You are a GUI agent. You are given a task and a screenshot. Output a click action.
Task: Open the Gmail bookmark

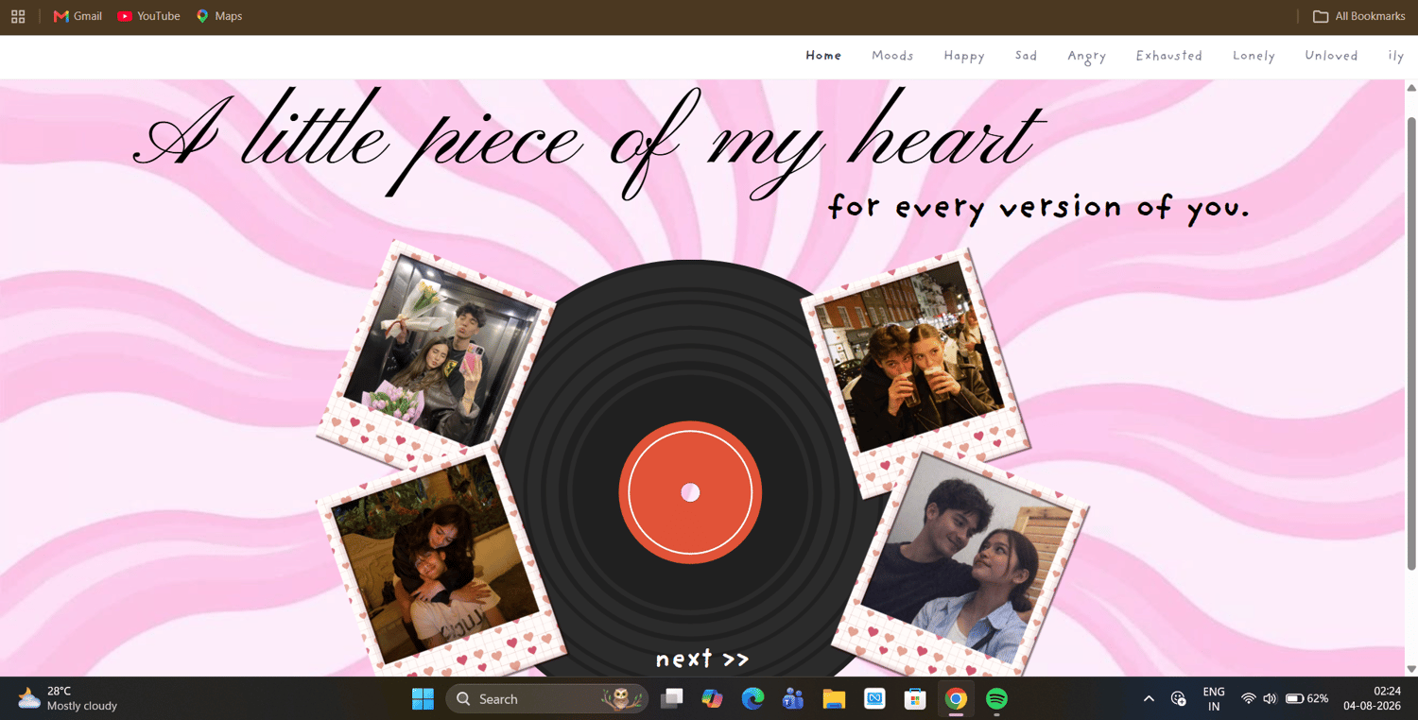point(78,16)
